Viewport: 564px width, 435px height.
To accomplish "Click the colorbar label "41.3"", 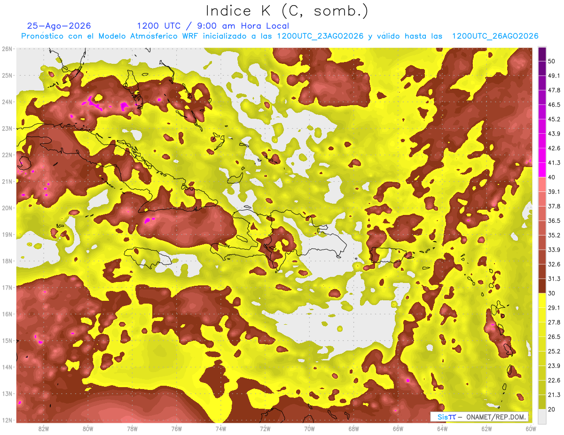I will click(x=554, y=163).
